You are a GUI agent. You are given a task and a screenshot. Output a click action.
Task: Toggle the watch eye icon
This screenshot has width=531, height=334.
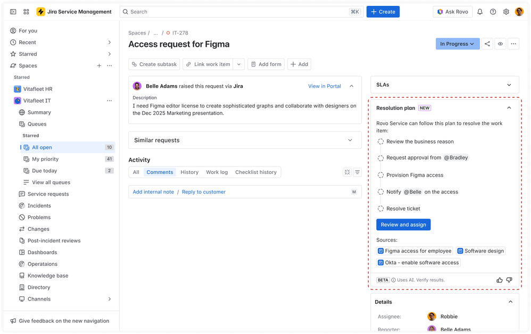[x=500, y=44]
